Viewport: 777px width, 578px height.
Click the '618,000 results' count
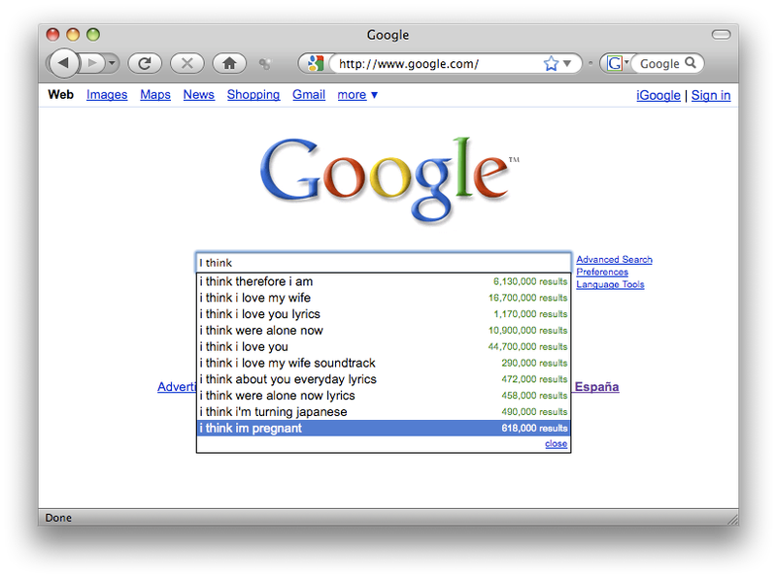[534, 428]
